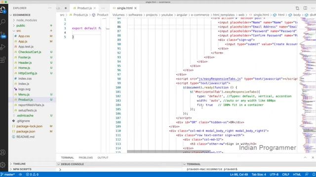Switch to the single.html tab
Viewport: 316px width, 177px height.
[x=124, y=8]
